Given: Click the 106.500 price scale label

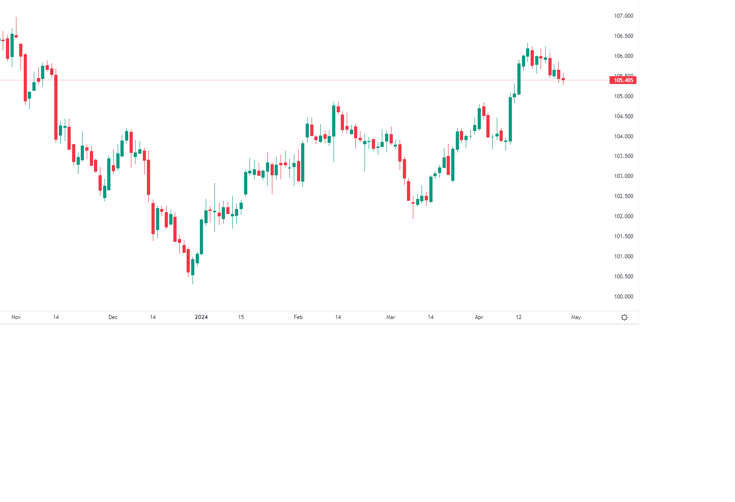Looking at the screenshot, I should (x=623, y=36).
